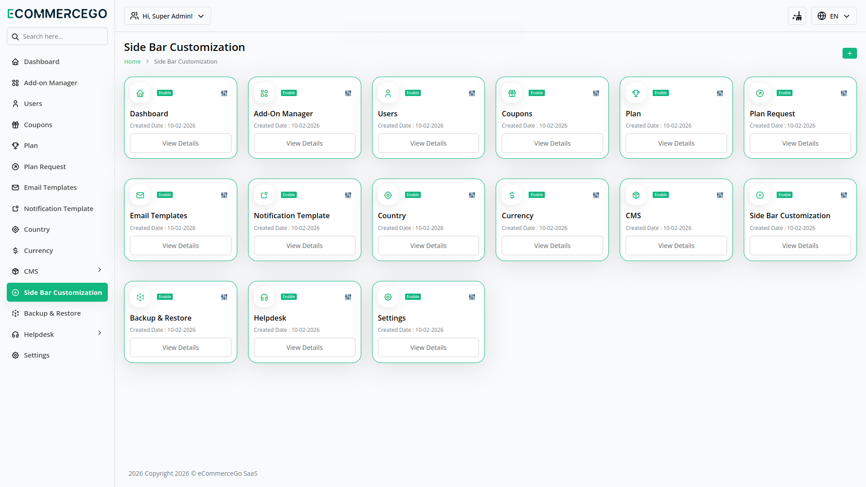Click the home icon on Dashboard card
This screenshot has width=866, height=487.
click(140, 93)
